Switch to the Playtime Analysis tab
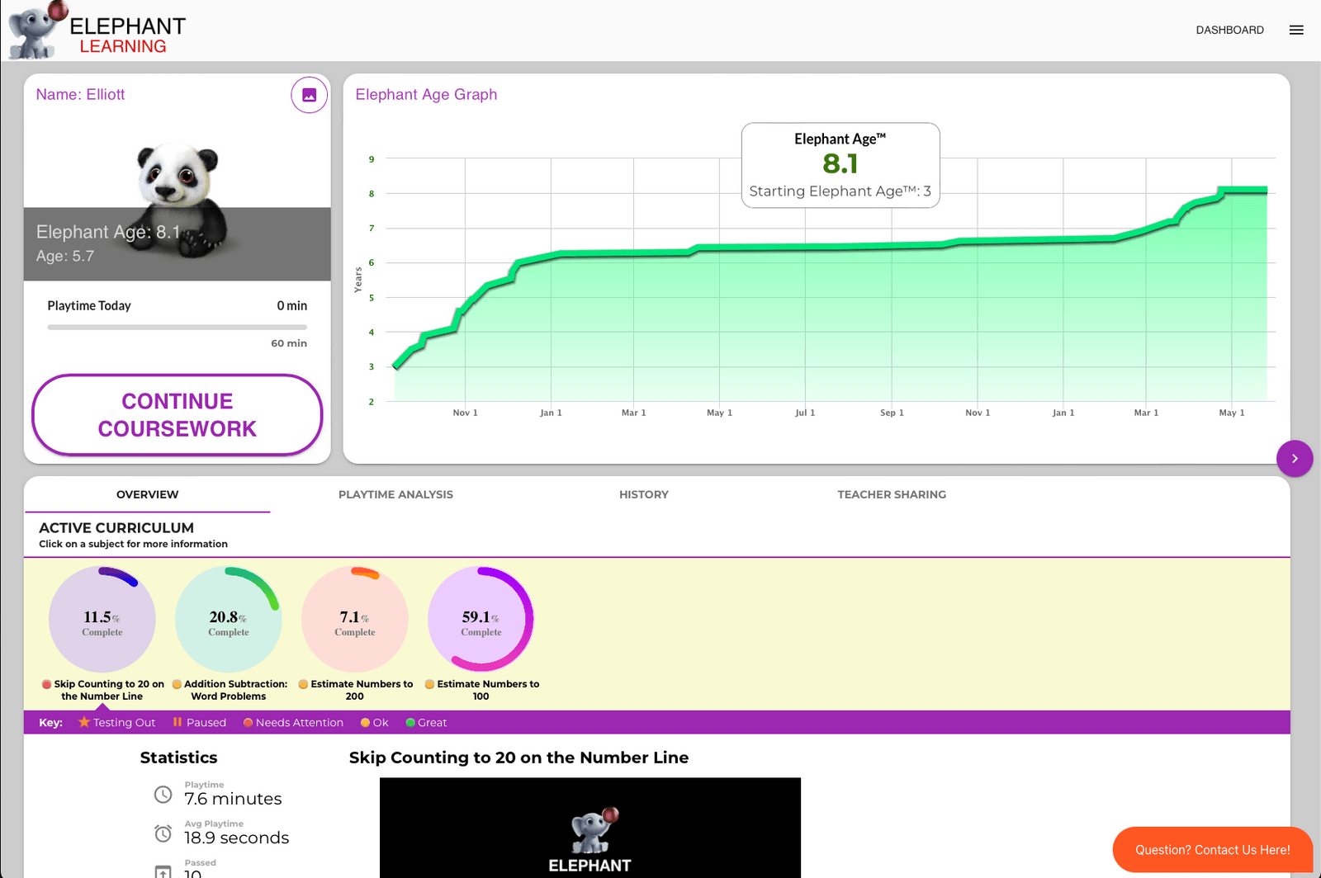Screen dimensions: 1321x878 pyautogui.click(x=395, y=494)
